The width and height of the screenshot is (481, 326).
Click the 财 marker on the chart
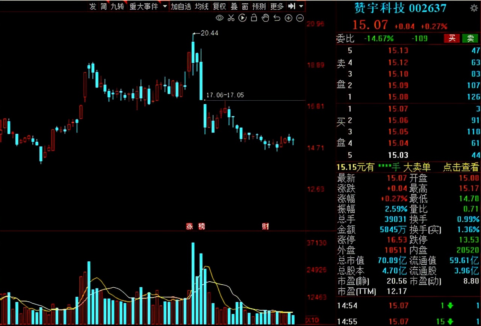pos(265,226)
